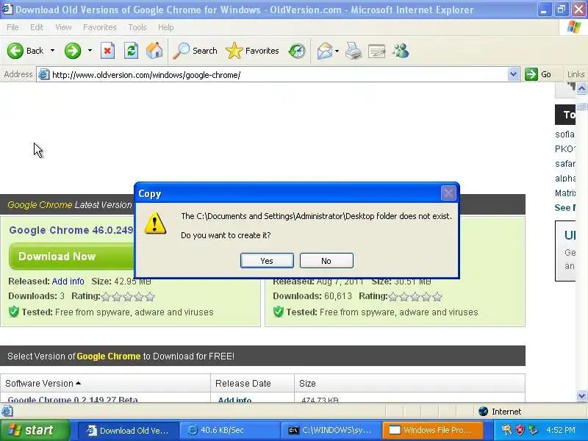Click the Internet zone globe icon

click(483, 412)
